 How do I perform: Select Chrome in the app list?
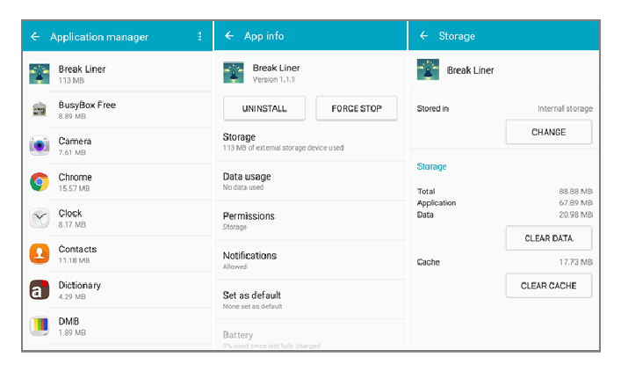pyautogui.click(x=118, y=182)
